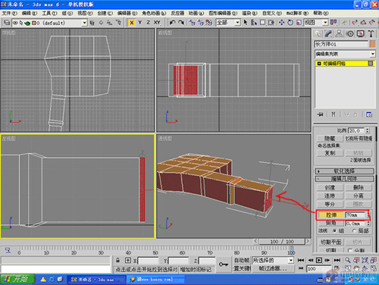This screenshot has height=285, width=379.
Task: Click the 隐藏 hide button
Action: pyautogui.click(x=330, y=139)
